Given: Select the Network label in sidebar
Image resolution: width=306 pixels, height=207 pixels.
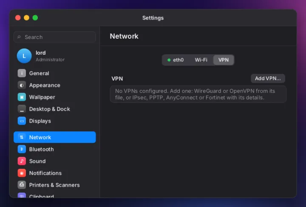Looking at the screenshot, I should pyautogui.click(x=40, y=137).
